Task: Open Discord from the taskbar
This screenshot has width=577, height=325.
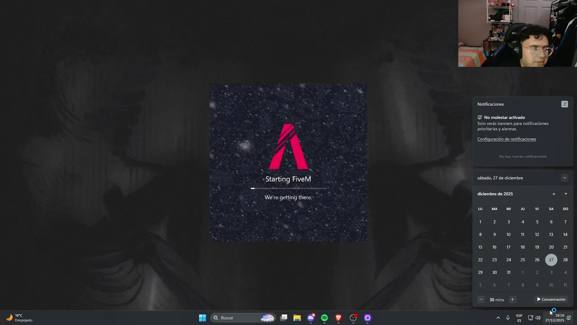Action: point(311,318)
